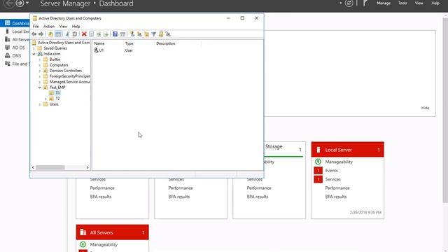Click the Refresh icon in the ADUC toolbar
The width and height of the screenshot is (448, 252).
(x=99, y=34)
